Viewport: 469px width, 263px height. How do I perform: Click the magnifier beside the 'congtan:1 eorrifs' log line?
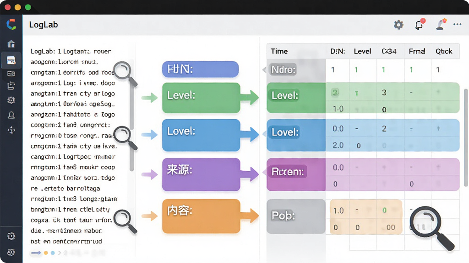click(125, 74)
